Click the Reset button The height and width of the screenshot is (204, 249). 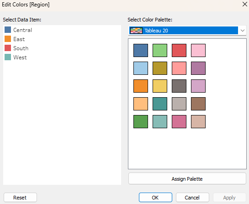pyautogui.click(x=20, y=198)
